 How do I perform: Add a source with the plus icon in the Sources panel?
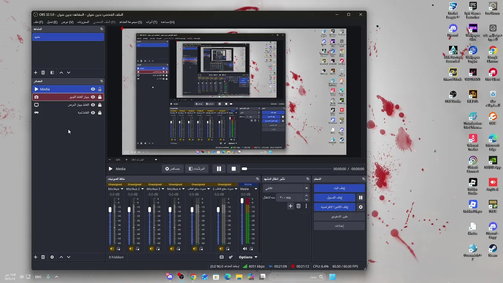pyautogui.click(x=35, y=257)
